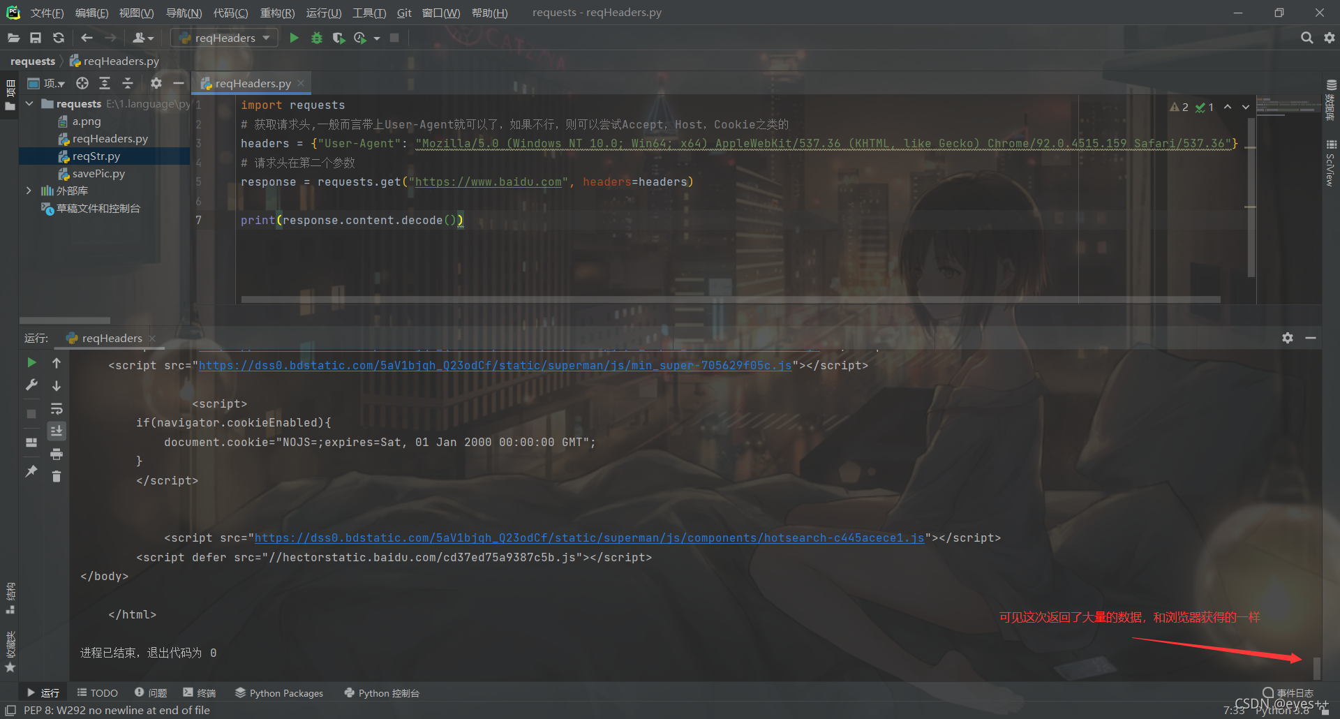This screenshot has height=719, width=1340.
Task: Collapse all icon in project panel
Action: click(x=128, y=83)
